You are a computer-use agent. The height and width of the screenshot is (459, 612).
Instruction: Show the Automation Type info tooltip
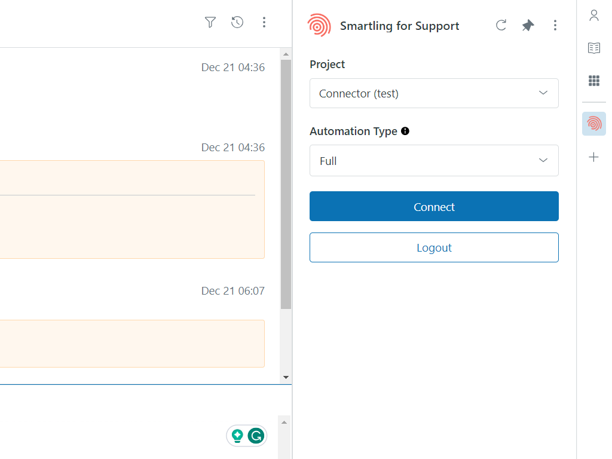[x=405, y=131]
